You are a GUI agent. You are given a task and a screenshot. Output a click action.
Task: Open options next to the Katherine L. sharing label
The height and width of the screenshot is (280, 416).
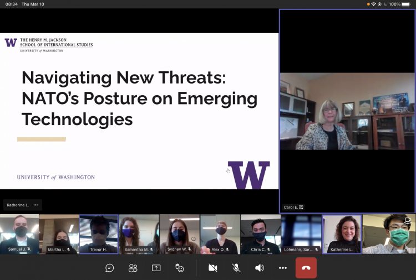(x=36, y=205)
